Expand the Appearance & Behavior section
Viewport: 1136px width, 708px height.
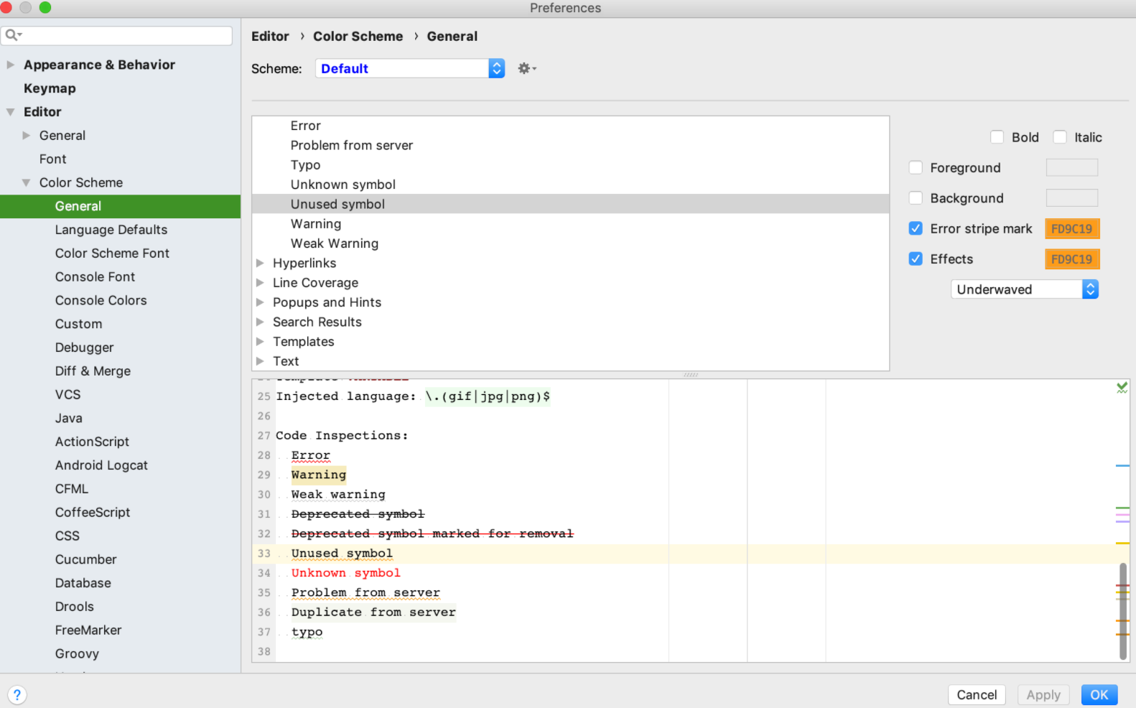point(11,65)
